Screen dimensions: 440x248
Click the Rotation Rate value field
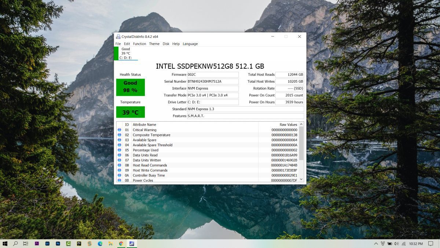tap(290, 89)
